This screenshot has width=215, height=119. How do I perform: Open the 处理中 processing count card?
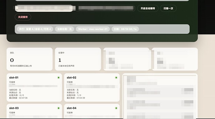[78, 59]
